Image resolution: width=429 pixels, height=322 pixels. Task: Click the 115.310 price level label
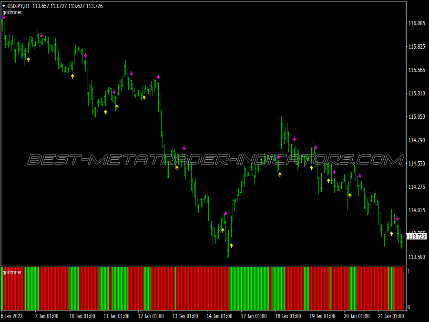click(417, 93)
